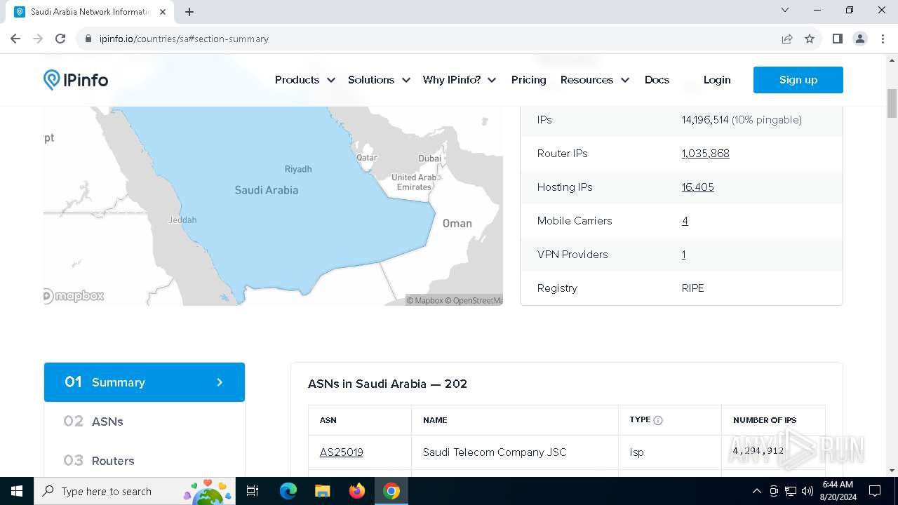Open the AS25019 ASN link
Viewport: 898px width, 505px height.
(x=342, y=452)
